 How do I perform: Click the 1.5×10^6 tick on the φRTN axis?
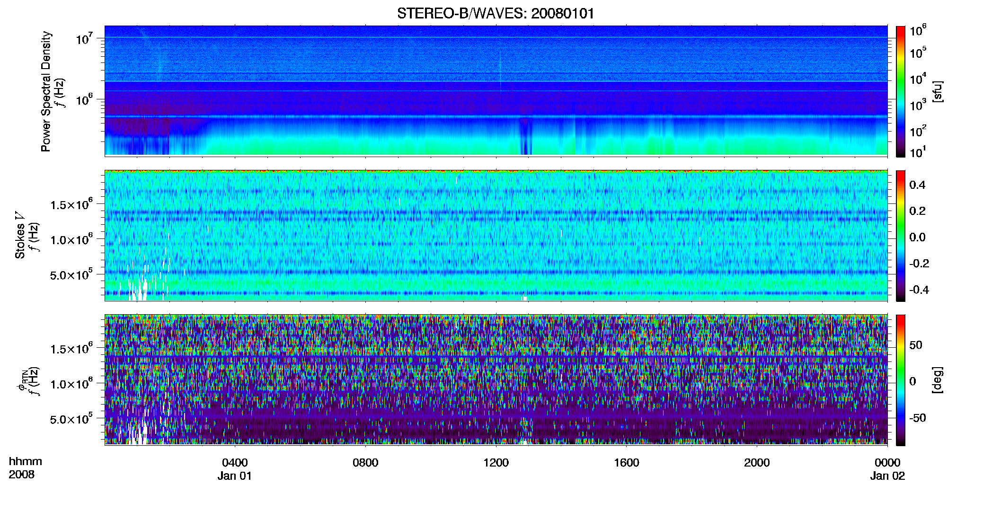pos(71,349)
